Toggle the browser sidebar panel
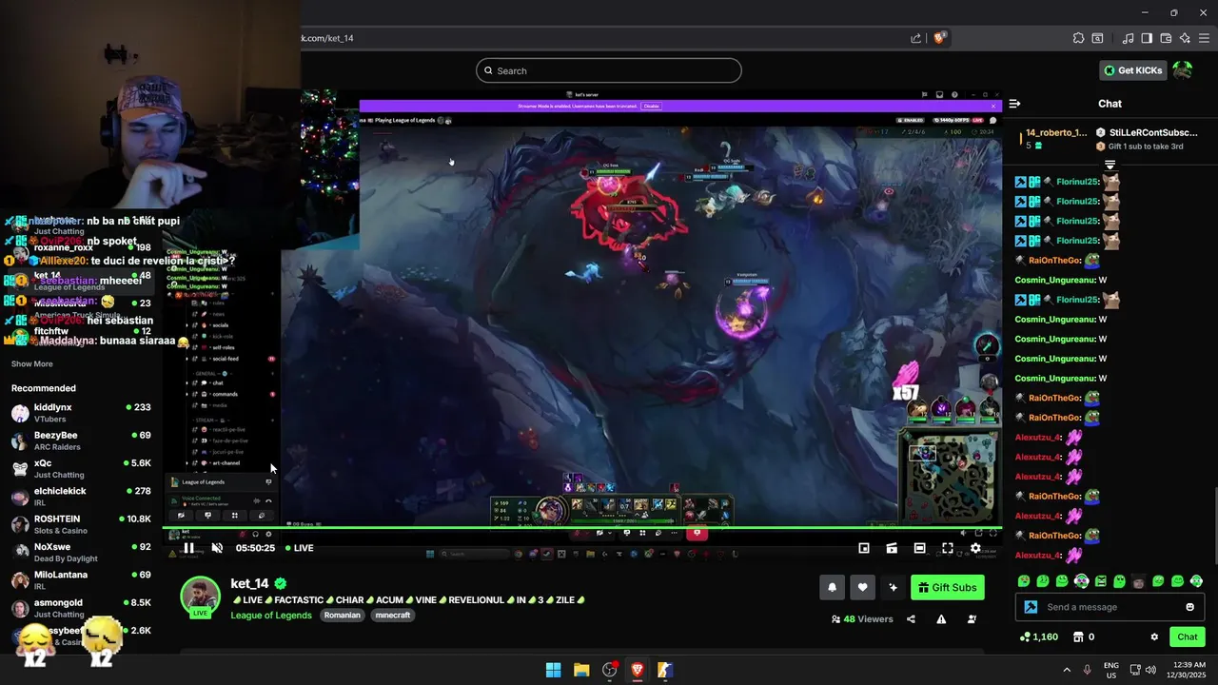Screen dimensions: 1218x685 click(x=1147, y=38)
